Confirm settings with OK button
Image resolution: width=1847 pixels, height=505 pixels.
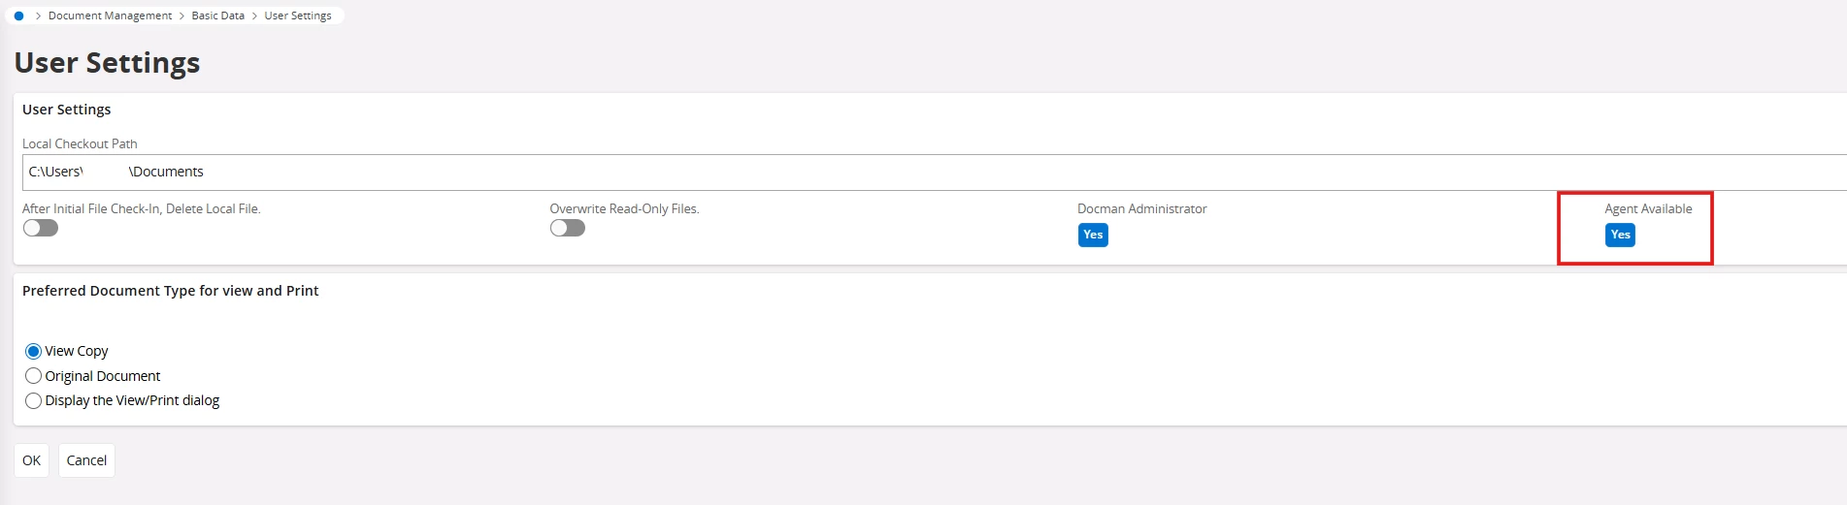pos(31,460)
